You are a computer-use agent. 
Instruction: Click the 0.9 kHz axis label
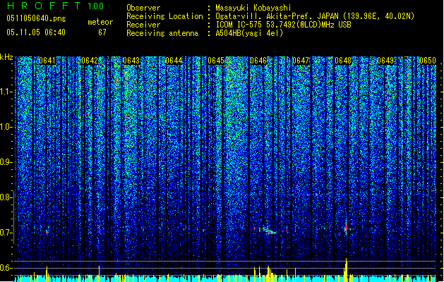[6, 162]
